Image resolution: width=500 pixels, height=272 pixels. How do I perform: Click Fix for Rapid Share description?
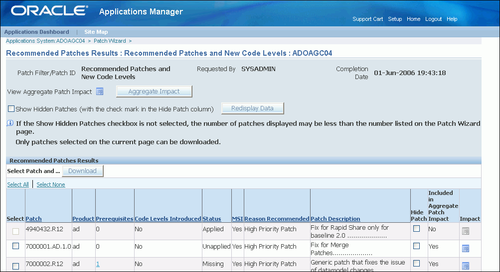[x=350, y=232]
